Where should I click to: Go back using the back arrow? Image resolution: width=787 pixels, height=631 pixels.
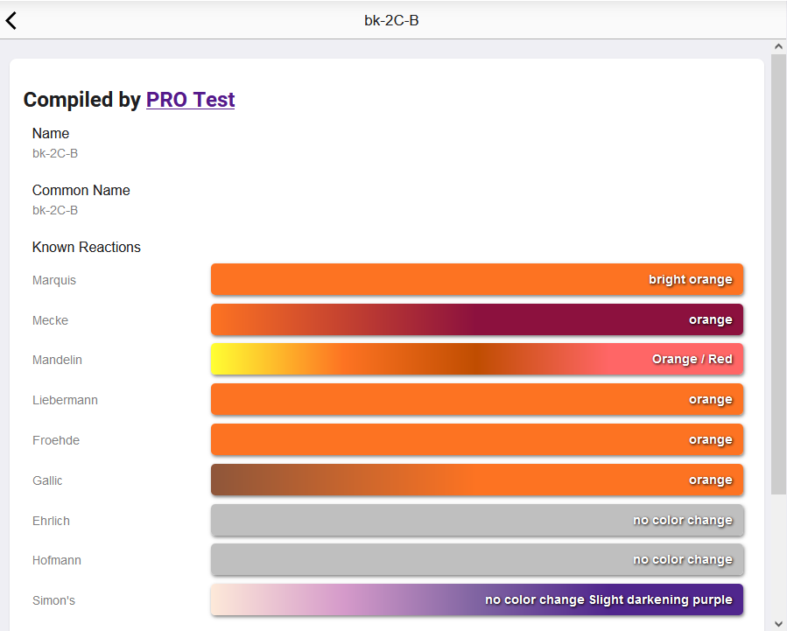point(11,20)
